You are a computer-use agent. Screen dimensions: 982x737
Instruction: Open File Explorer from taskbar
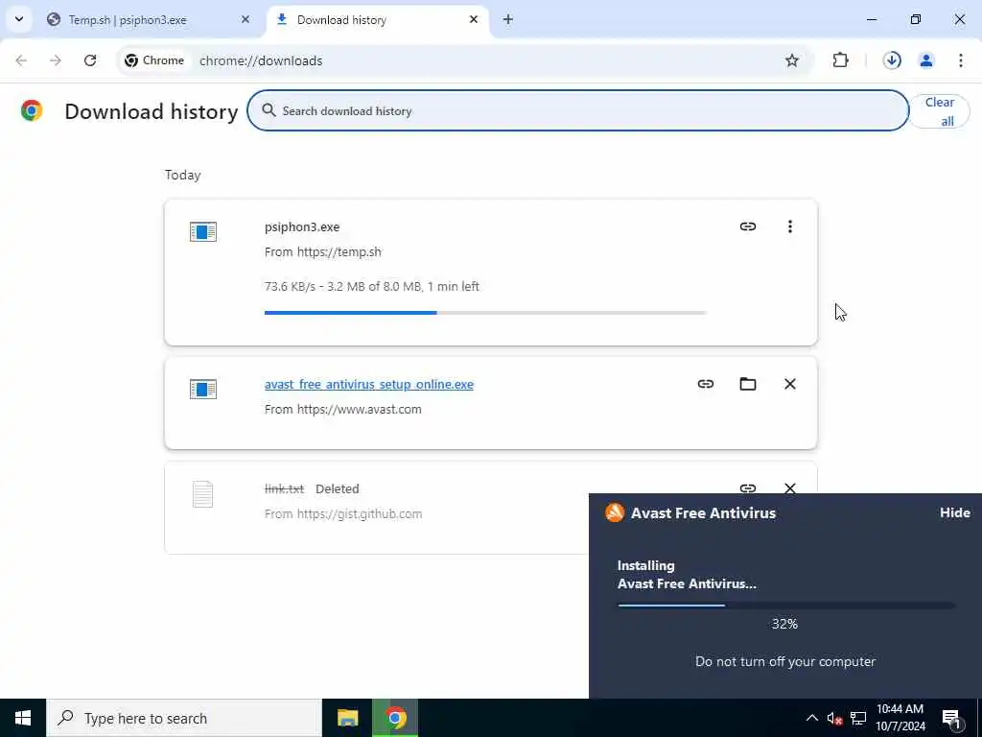click(347, 718)
